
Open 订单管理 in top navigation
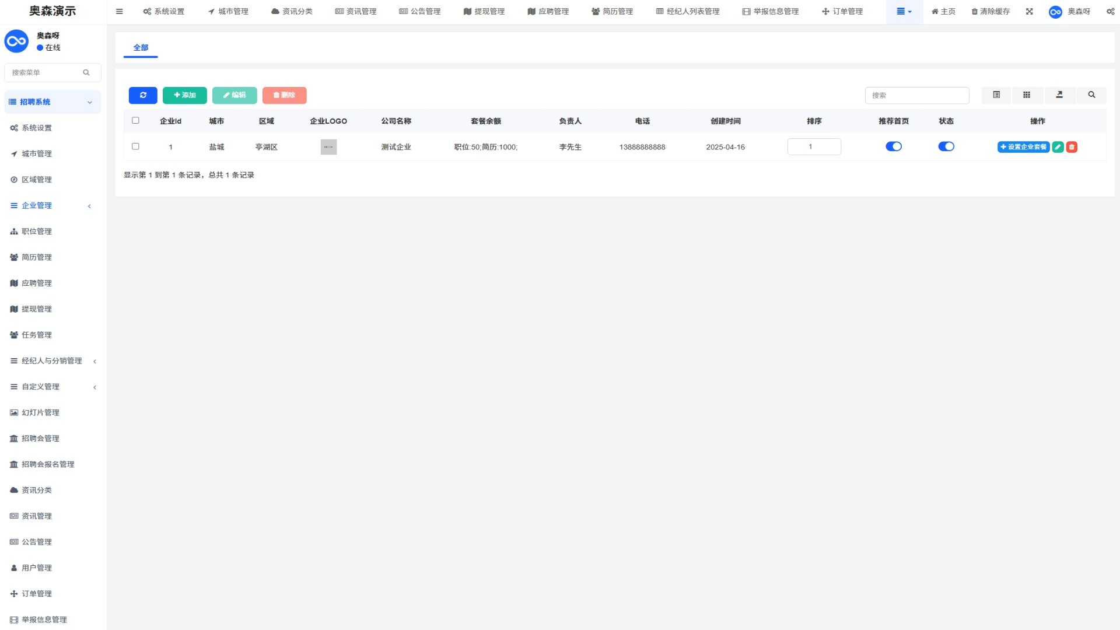pyautogui.click(x=842, y=12)
